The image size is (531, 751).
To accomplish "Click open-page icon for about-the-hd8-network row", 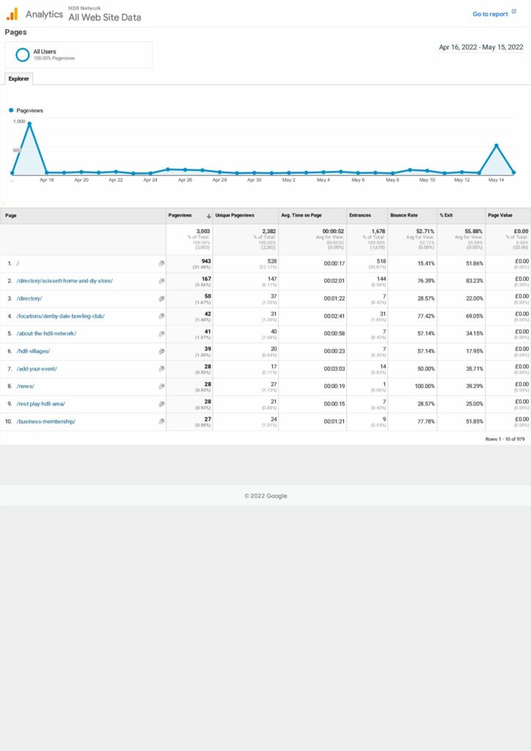I will click(x=161, y=334).
